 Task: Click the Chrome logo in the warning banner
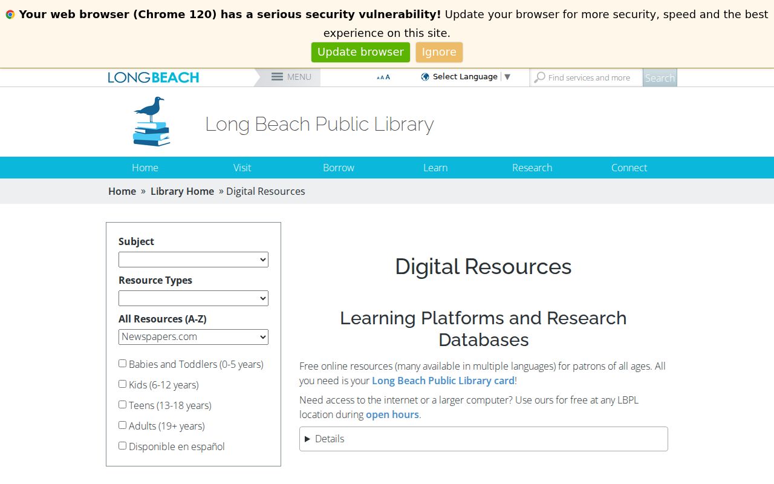click(x=10, y=15)
